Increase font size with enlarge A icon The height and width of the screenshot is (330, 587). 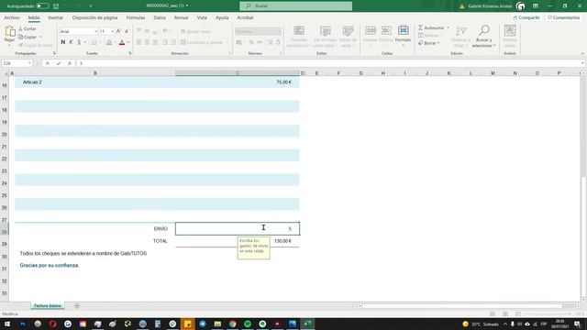[x=118, y=31]
